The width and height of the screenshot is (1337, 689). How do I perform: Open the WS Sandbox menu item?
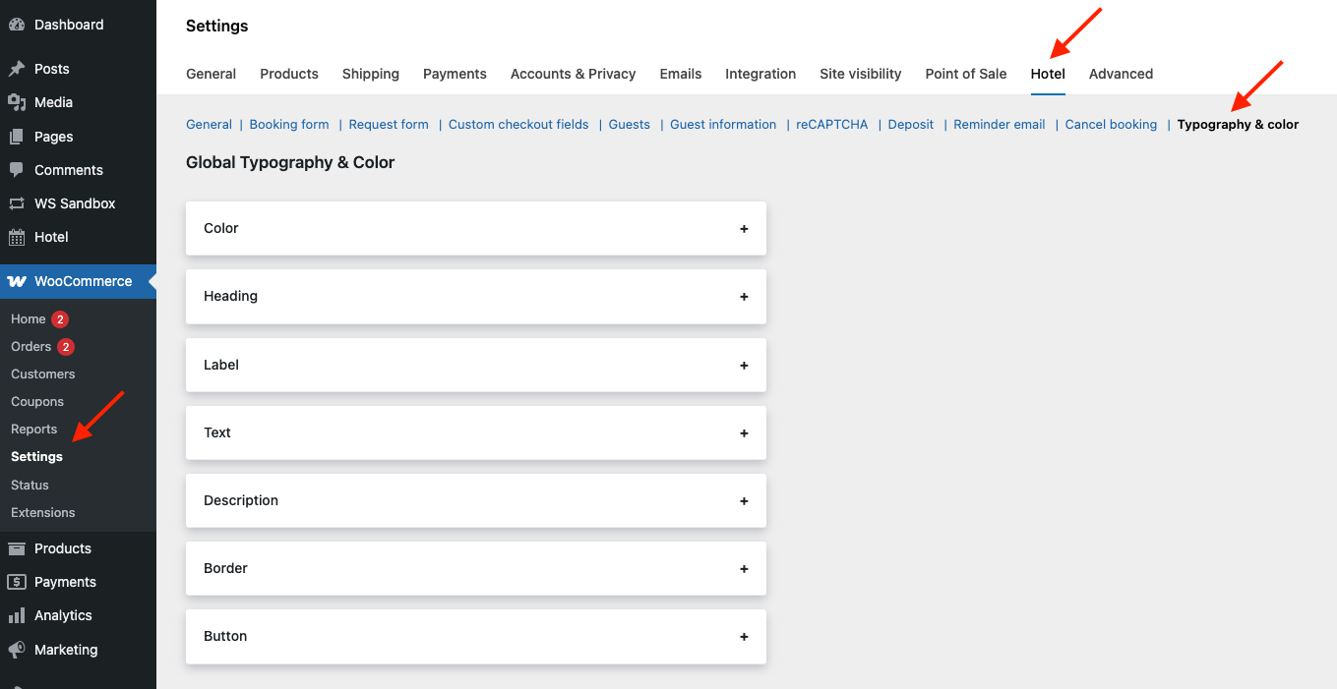click(x=75, y=203)
